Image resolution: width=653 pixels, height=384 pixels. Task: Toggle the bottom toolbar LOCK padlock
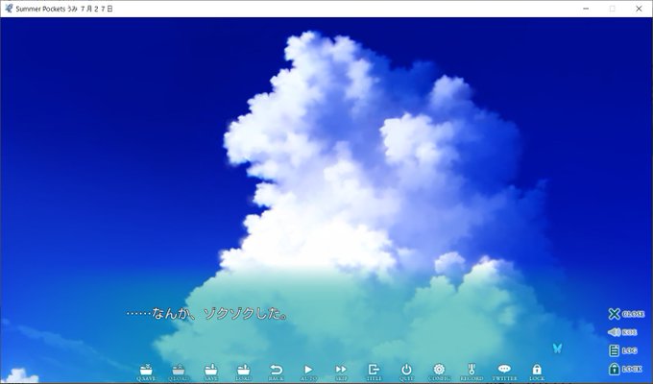click(x=537, y=372)
